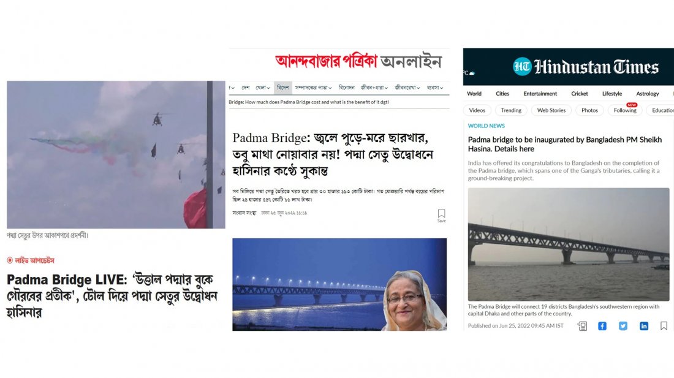Click the copy/read-mode icon beside Facebook
Image resolution: width=674 pixels, height=378 pixels.
click(582, 326)
